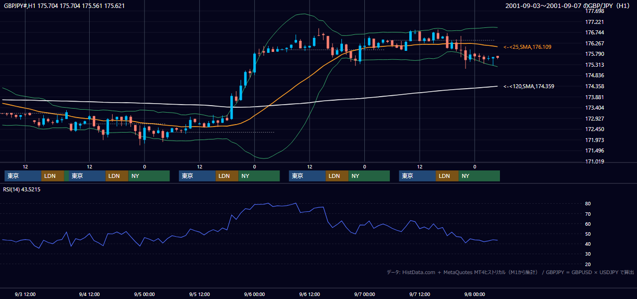
Task: Select the 9/3 12:00 time label
Action: (x=25, y=294)
